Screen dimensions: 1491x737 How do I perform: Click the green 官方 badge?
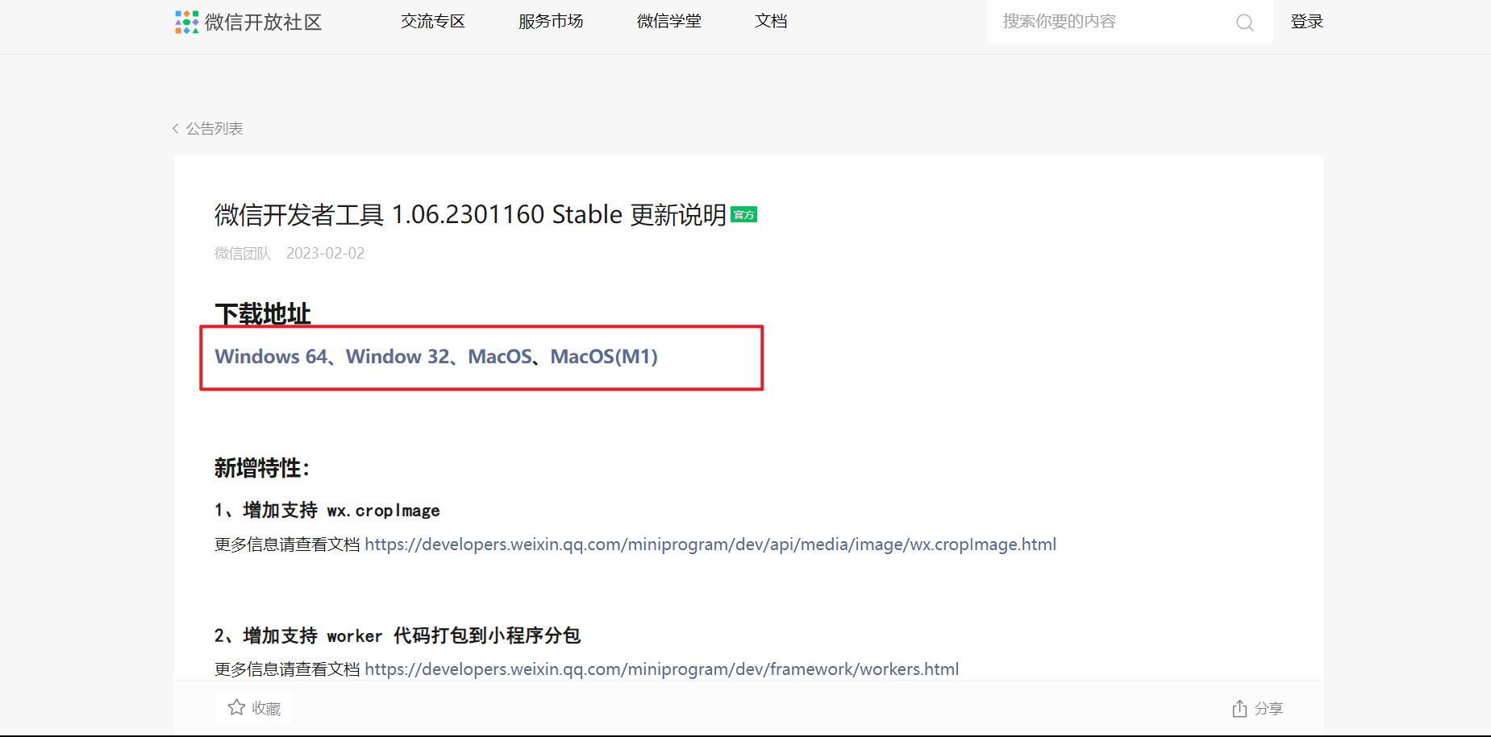[743, 214]
